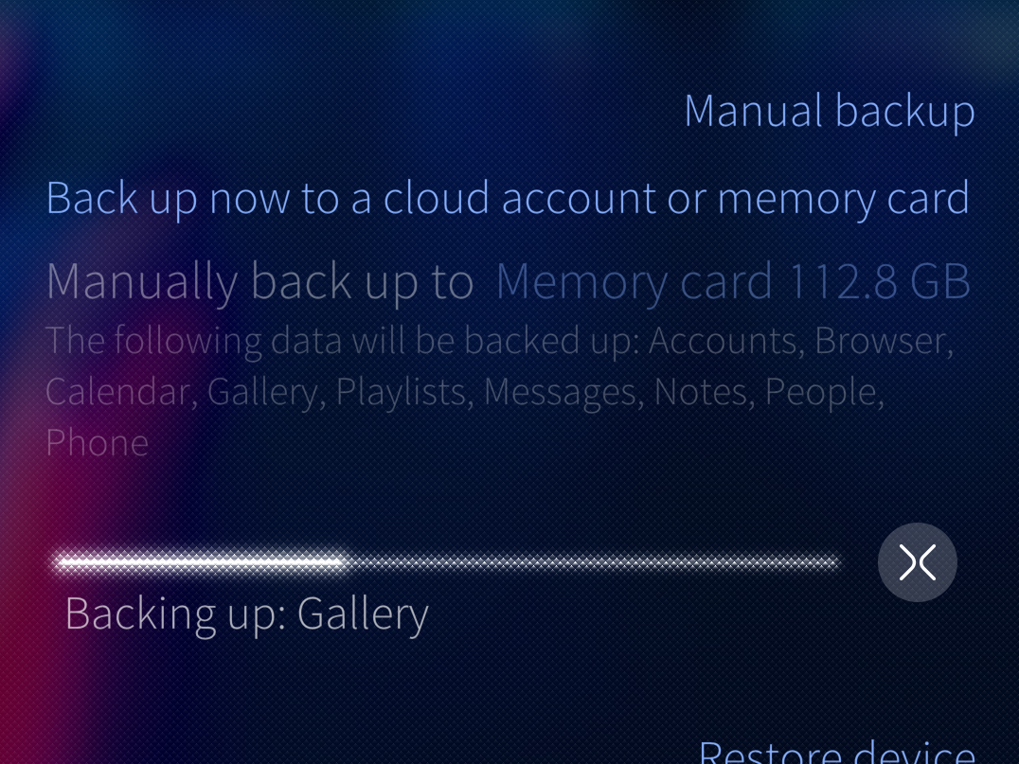The width and height of the screenshot is (1019, 764).
Task: Tap the "Backing up: Gallery" status text
Action: (x=247, y=613)
